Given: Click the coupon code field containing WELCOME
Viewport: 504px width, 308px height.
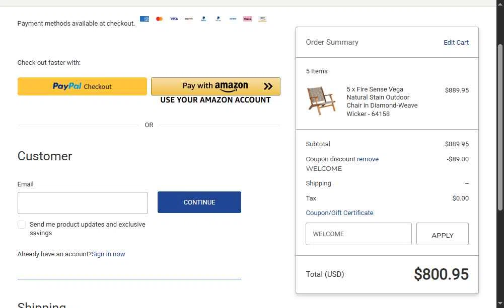Looking at the screenshot, I should click(x=358, y=234).
